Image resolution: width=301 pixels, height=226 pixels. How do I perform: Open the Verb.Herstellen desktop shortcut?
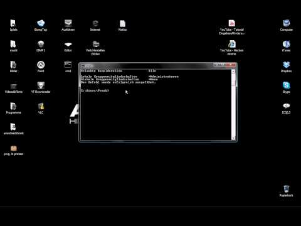(x=95, y=48)
